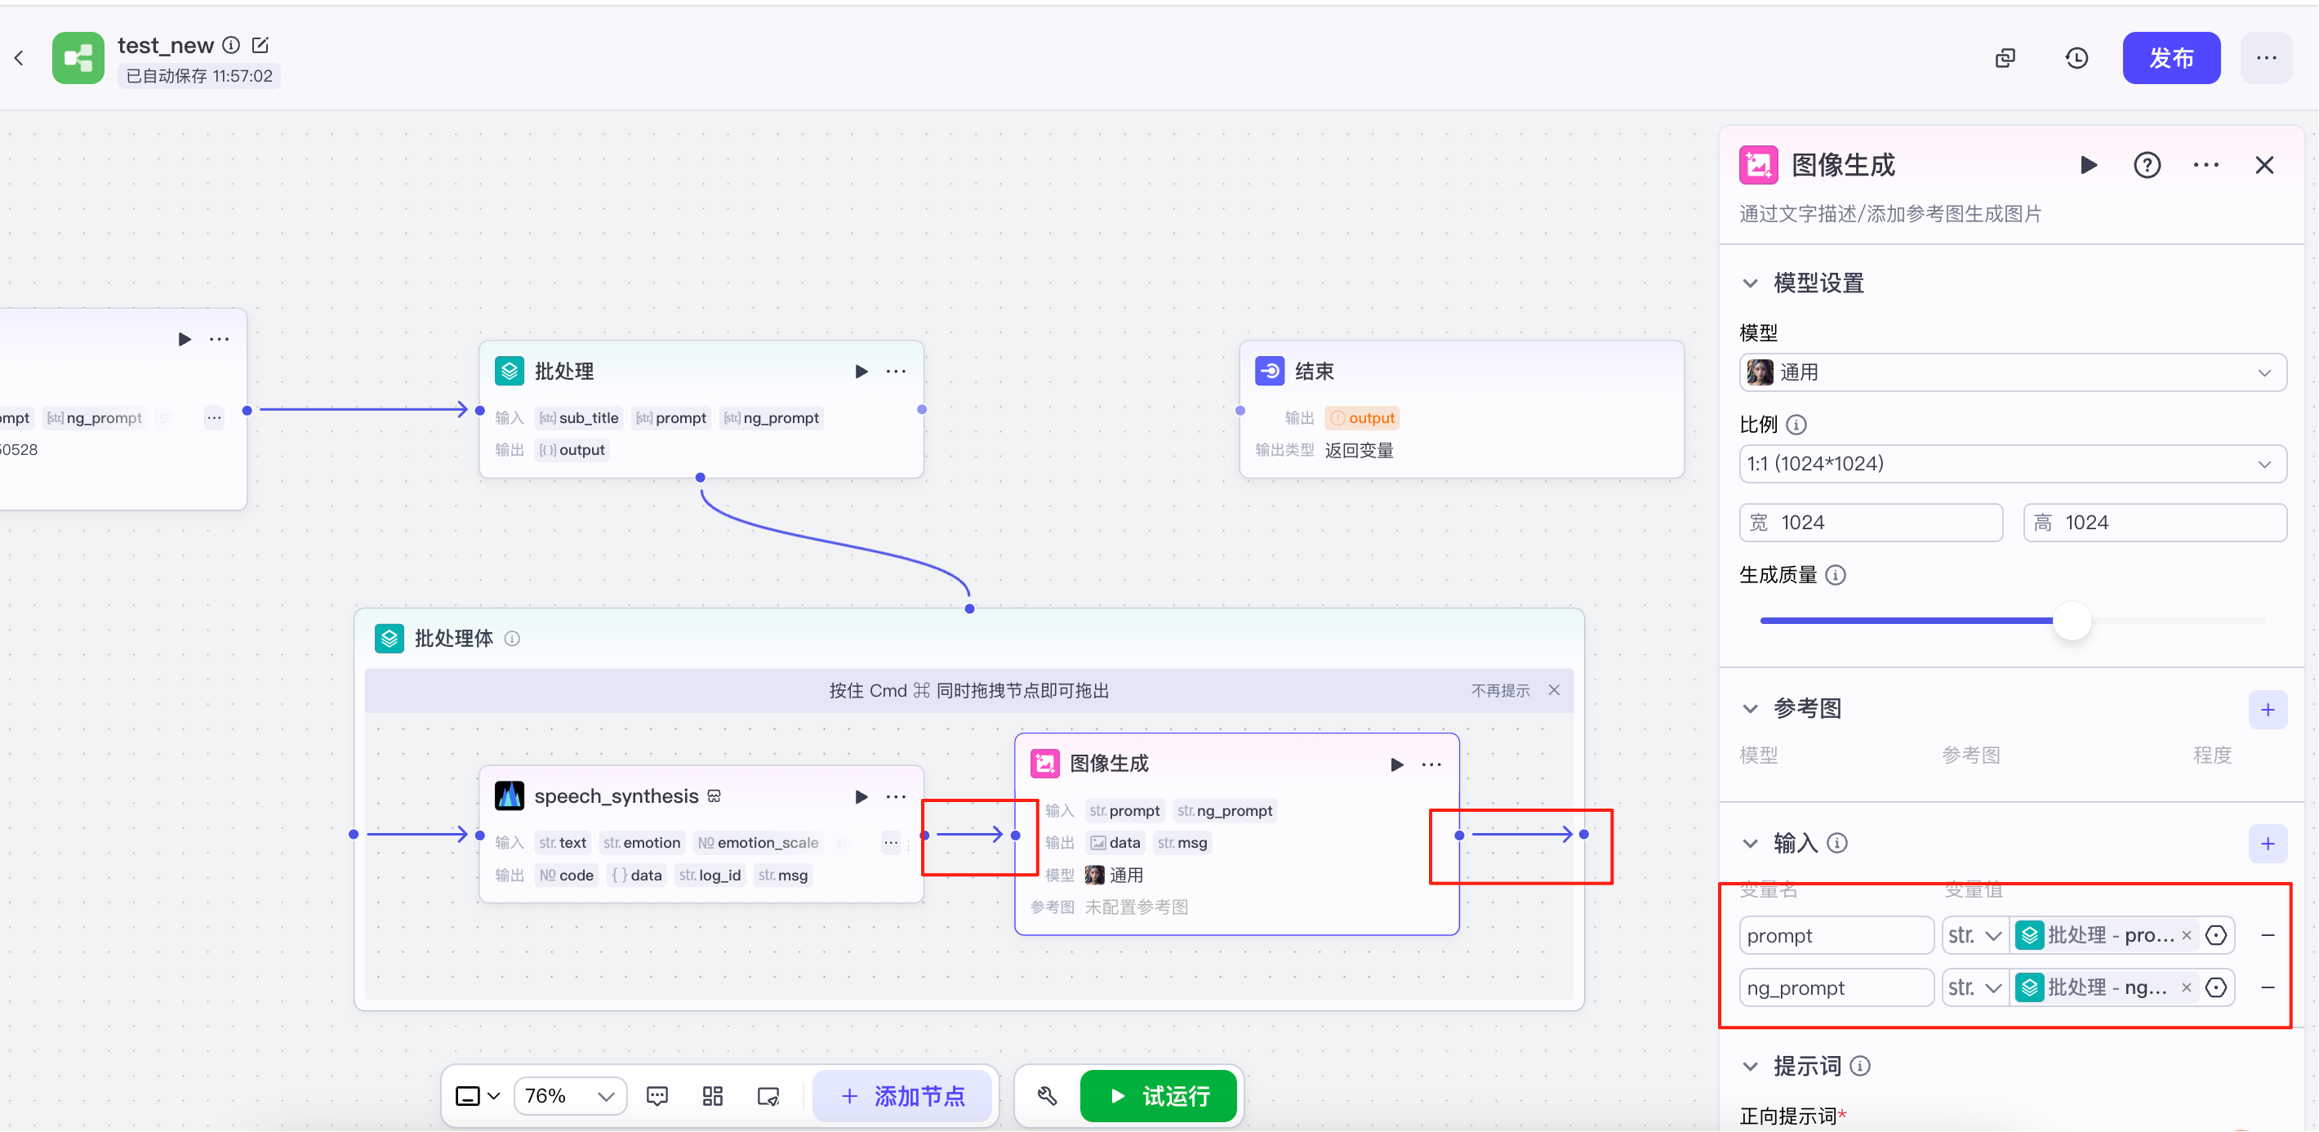Click the 试运行 test run button
The width and height of the screenshot is (2319, 1132).
coord(1159,1096)
